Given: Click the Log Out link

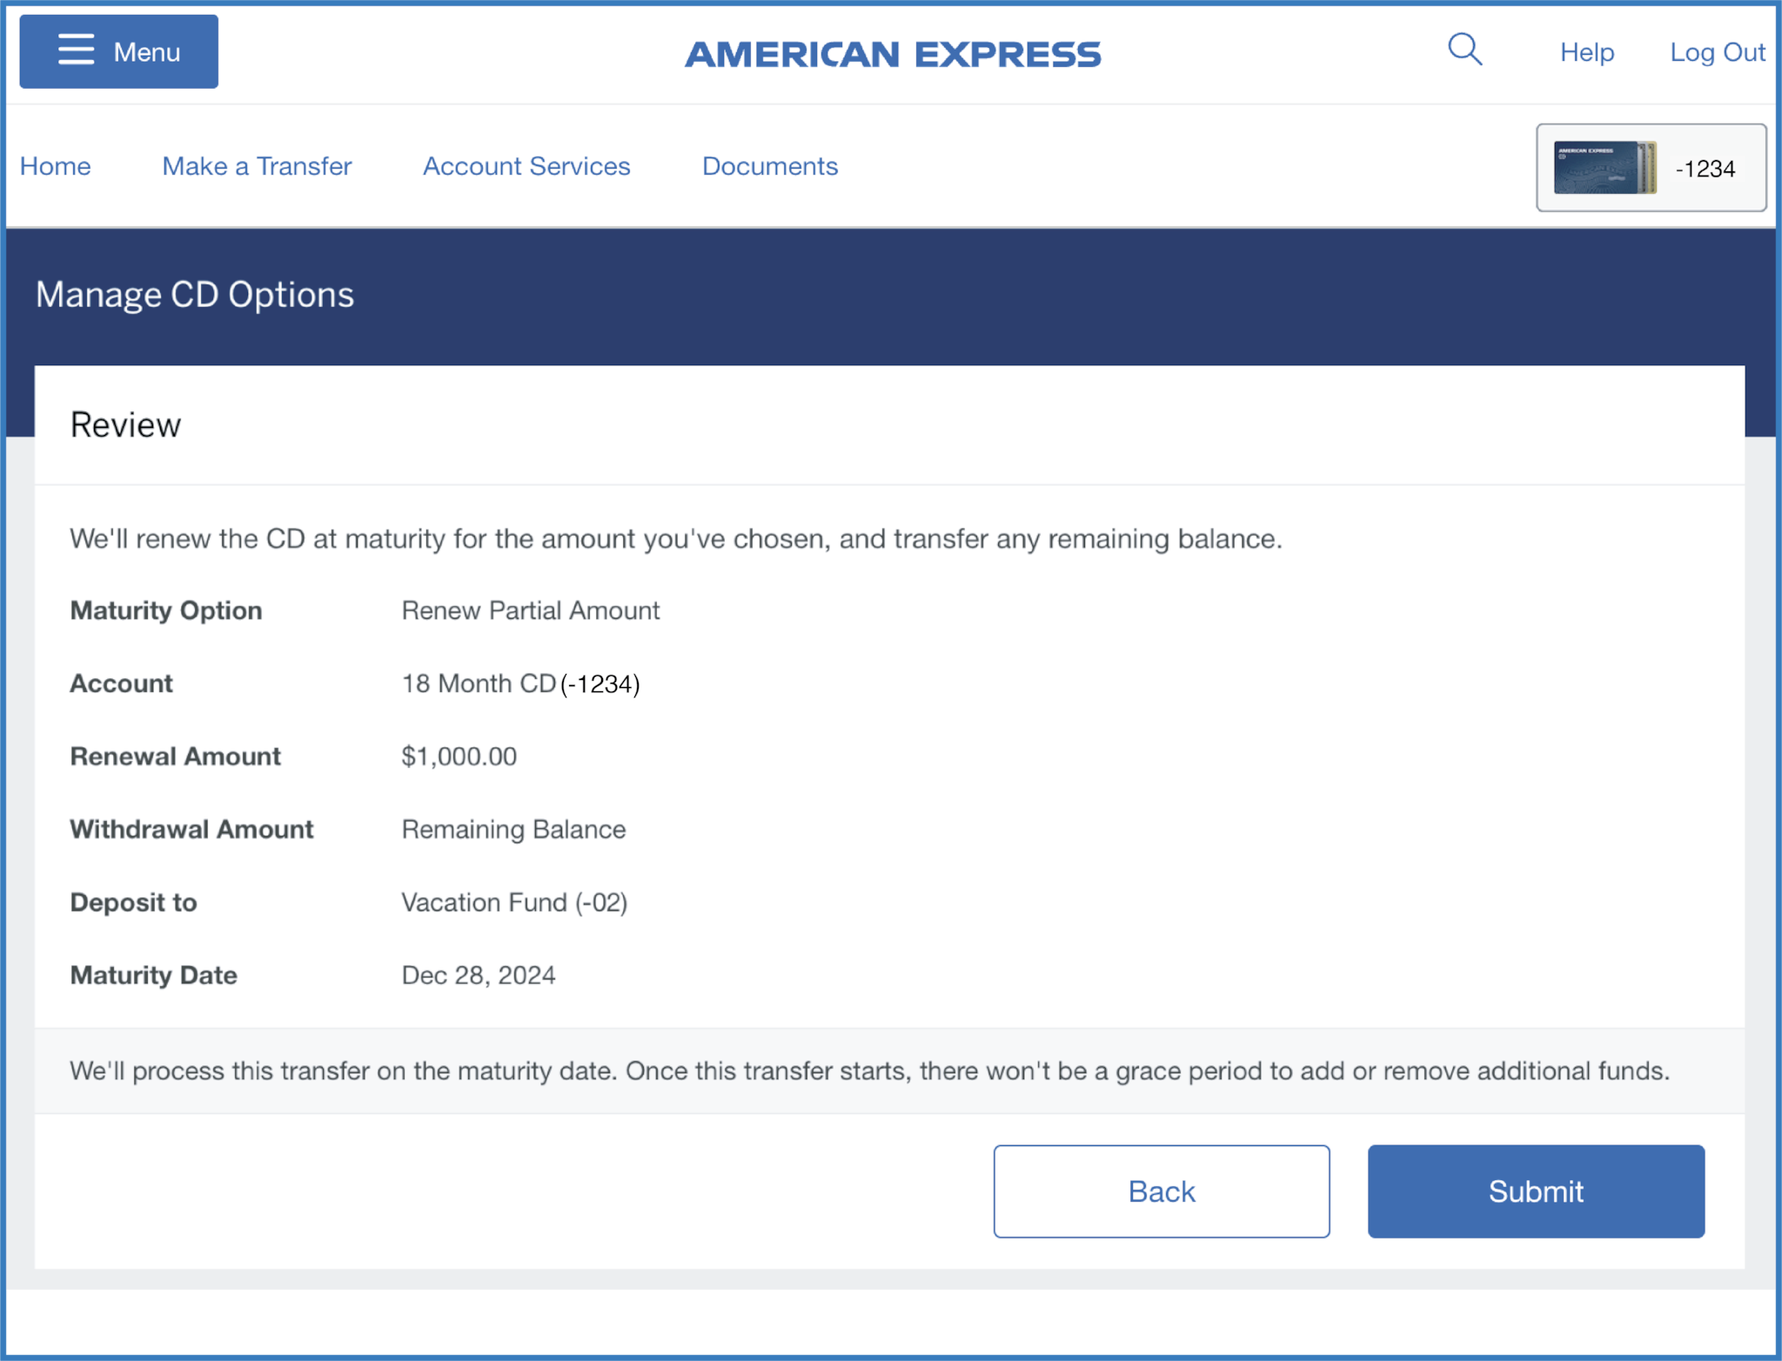Looking at the screenshot, I should pos(1717,52).
